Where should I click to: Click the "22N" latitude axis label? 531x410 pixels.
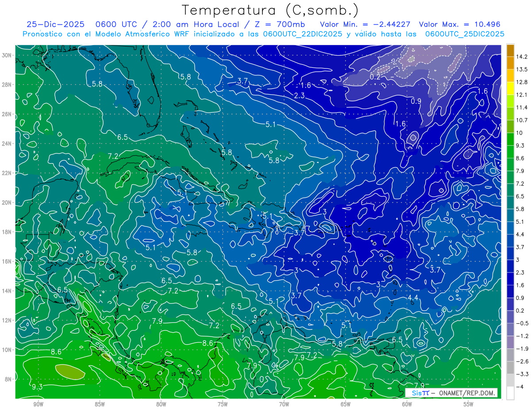click(7, 173)
